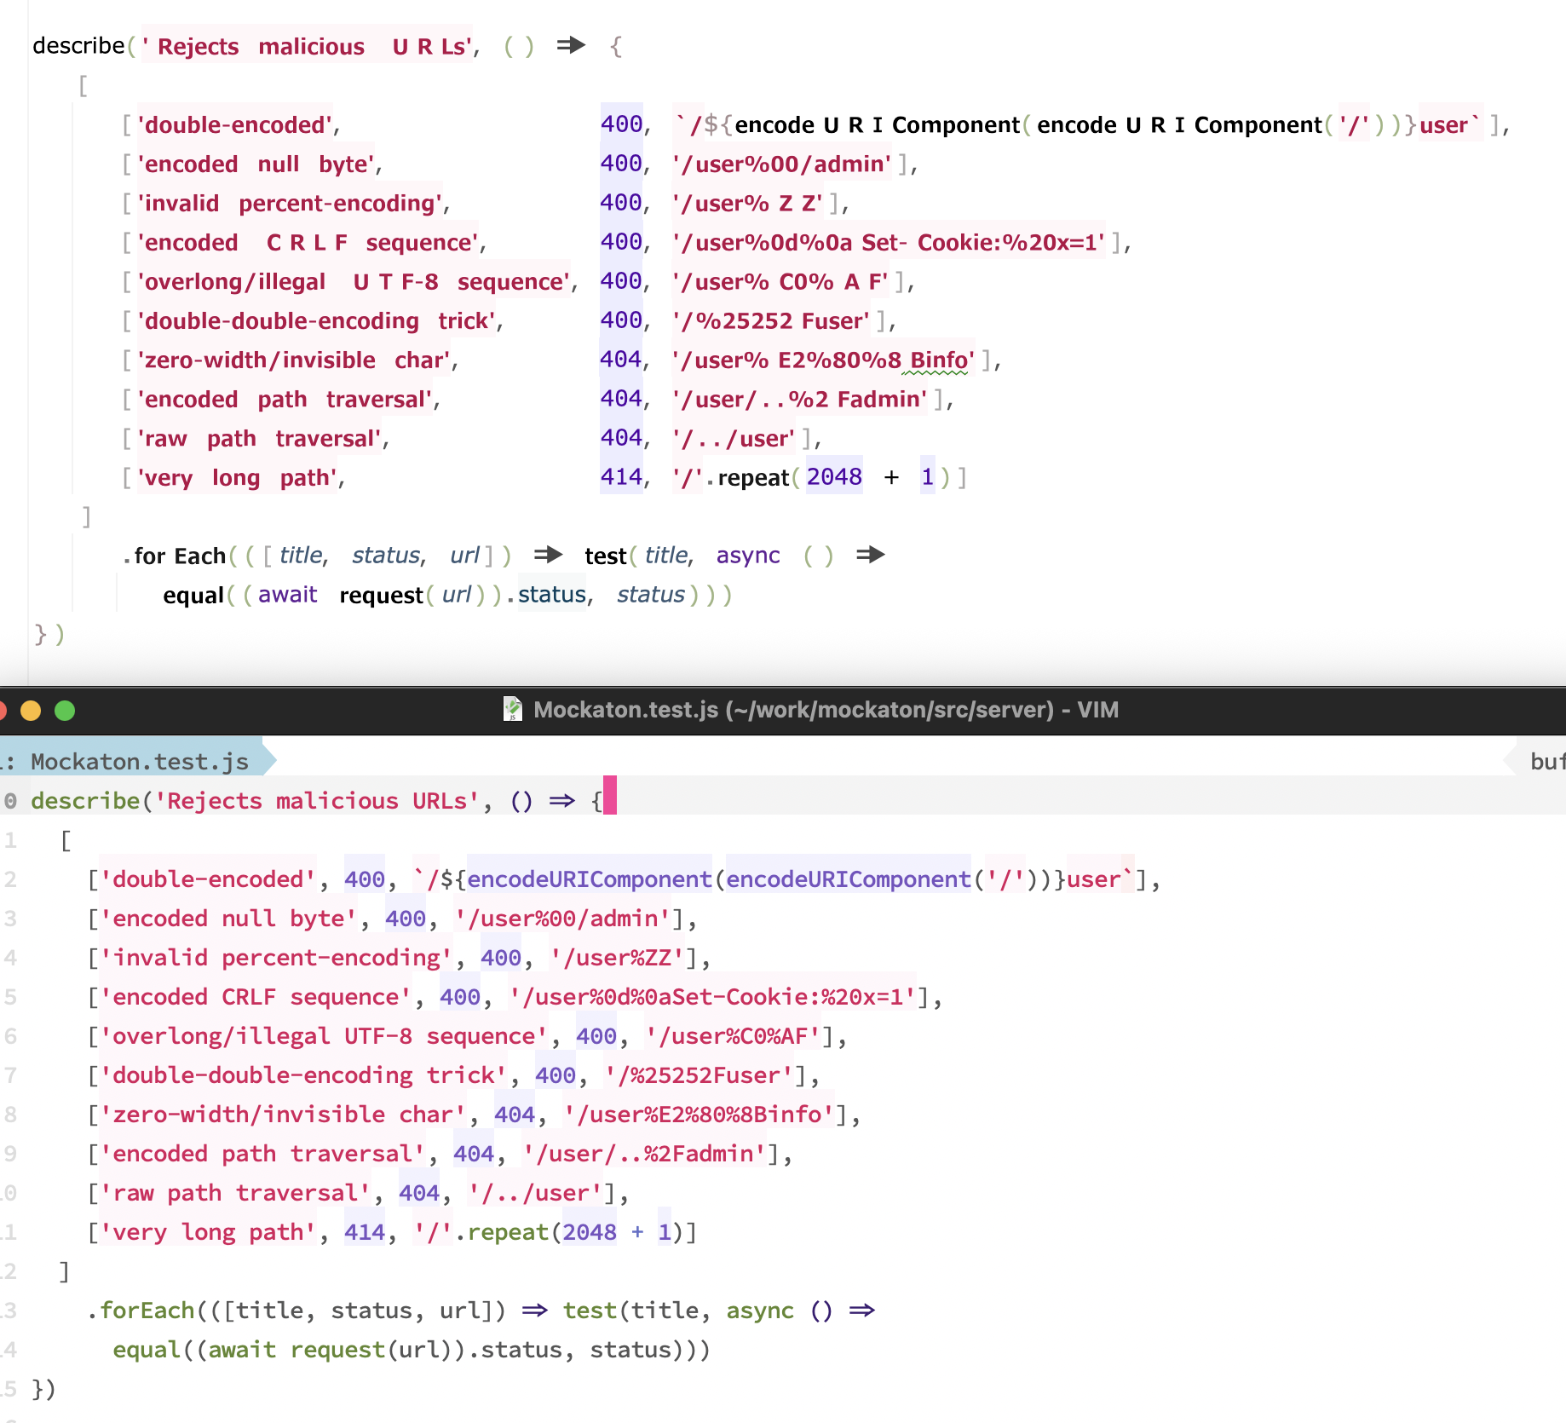Click 'double-encoded' string in VIM window
The height and width of the screenshot is (1423, 1566).
[x=208, y=879]
